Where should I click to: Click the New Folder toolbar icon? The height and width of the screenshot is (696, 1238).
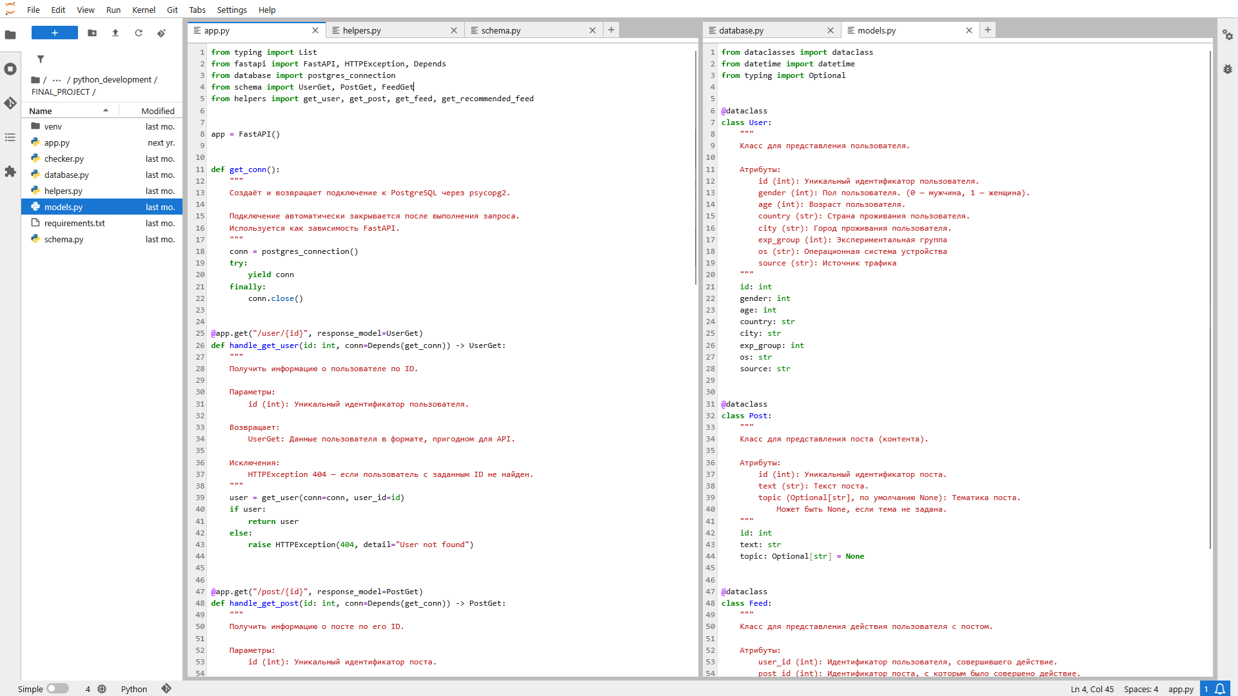(x=92, y=33)
